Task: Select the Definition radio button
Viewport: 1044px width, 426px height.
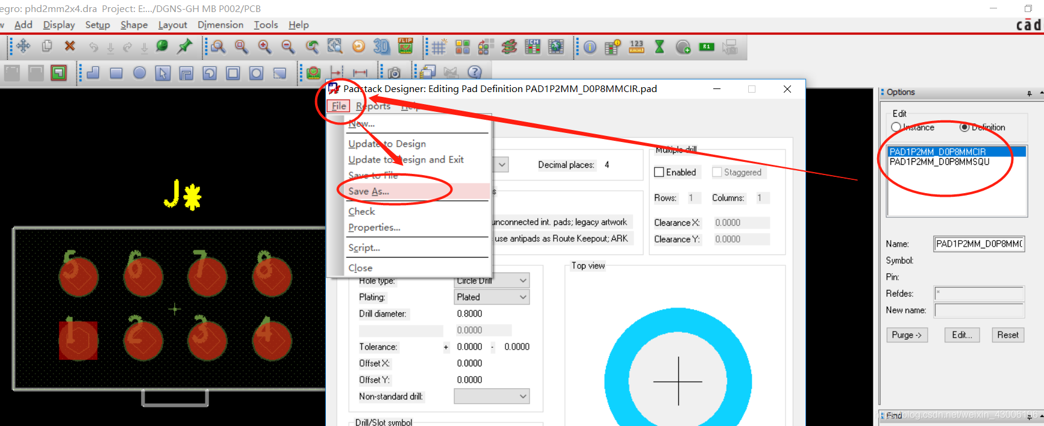Action: [x=964, y=127]
